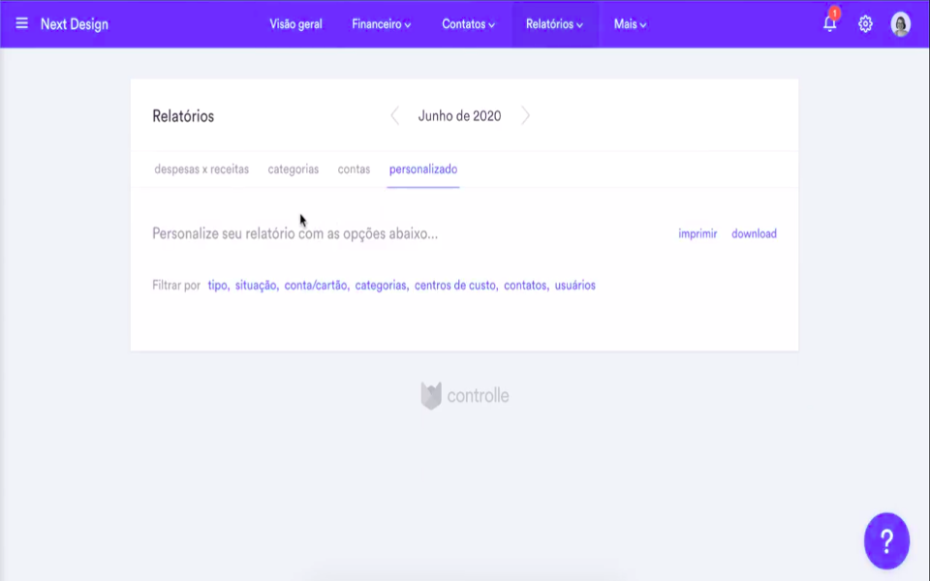The height and width of the screenshot is (581, 930).
Task: Click the imprimir link
Action: coord(697,233)
